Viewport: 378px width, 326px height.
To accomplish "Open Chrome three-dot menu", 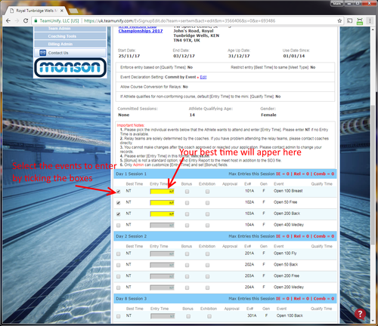I will tap(370, 21).
